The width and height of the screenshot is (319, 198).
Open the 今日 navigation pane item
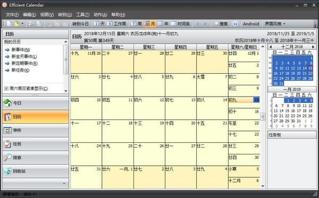pos(36,103)
